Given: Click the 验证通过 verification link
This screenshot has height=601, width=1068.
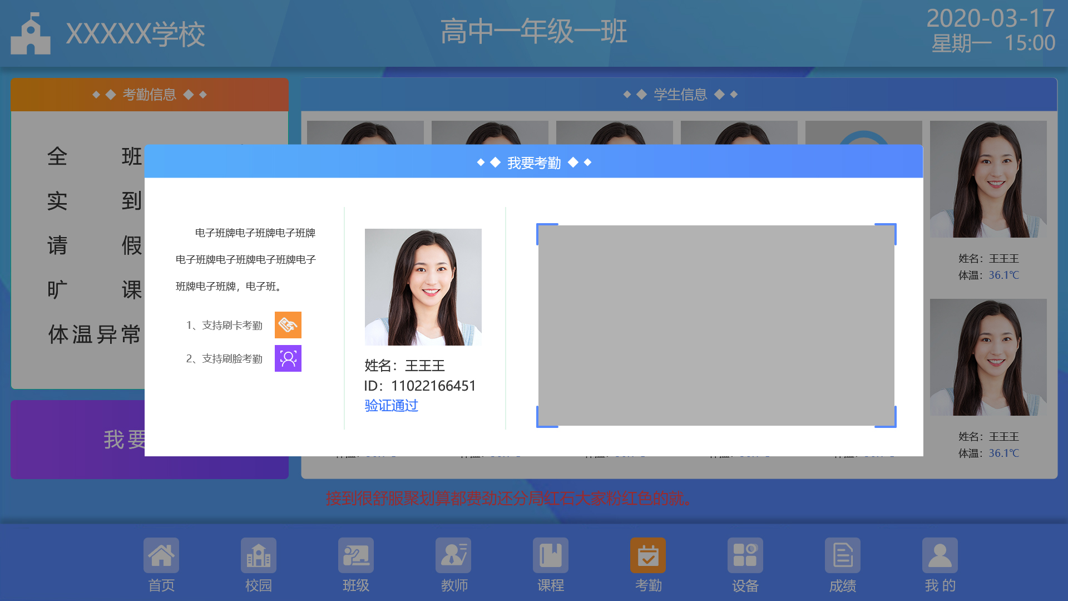Looking at the screenshot, I should pyautogui.click(x=391, y=406).
